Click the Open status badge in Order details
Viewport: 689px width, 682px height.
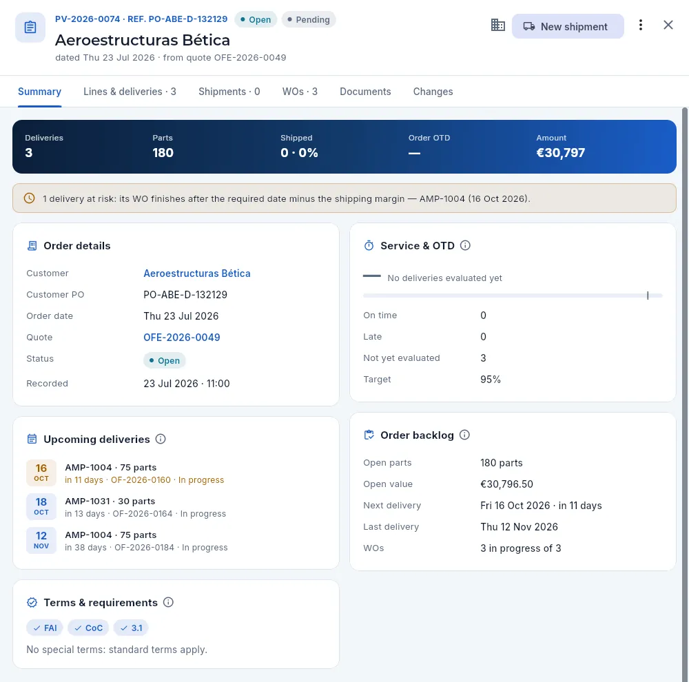165,361
